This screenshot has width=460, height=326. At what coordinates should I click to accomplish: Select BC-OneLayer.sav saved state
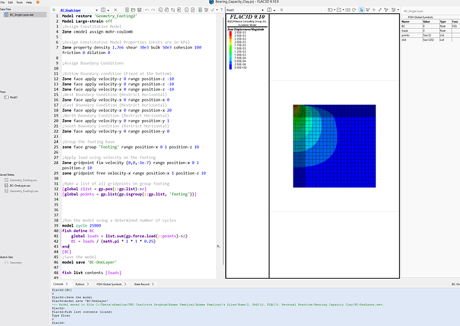[x=17, y=185]
